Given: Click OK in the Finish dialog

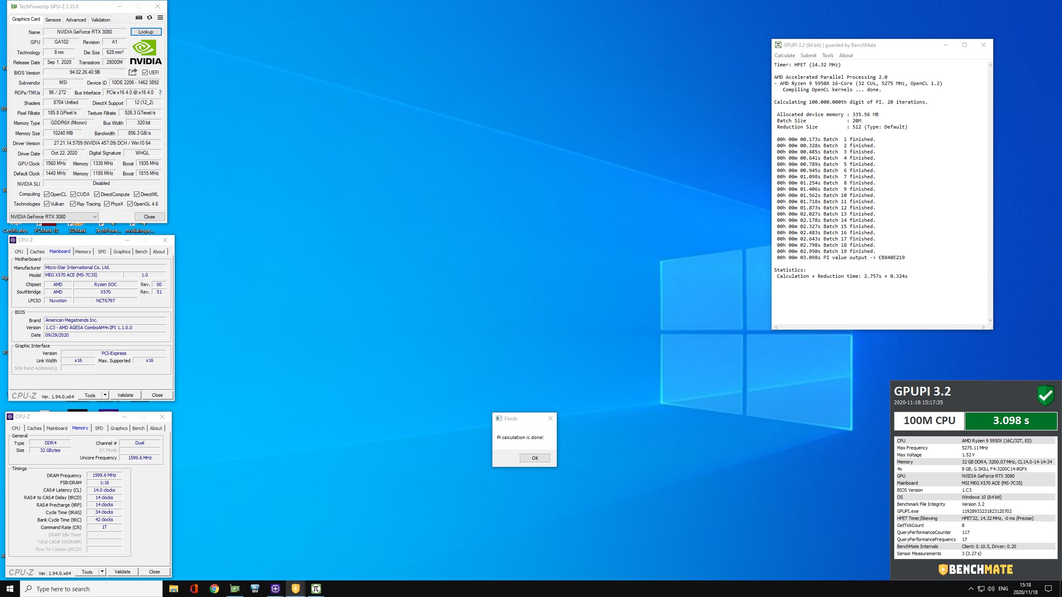Looking at the screenshot, I should click(x=535, y=458).
